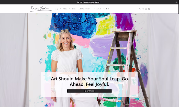Click the SHOP PRINTS button
Image resolution: width=179 pixels, height=107 pixels.
(89, 91)
